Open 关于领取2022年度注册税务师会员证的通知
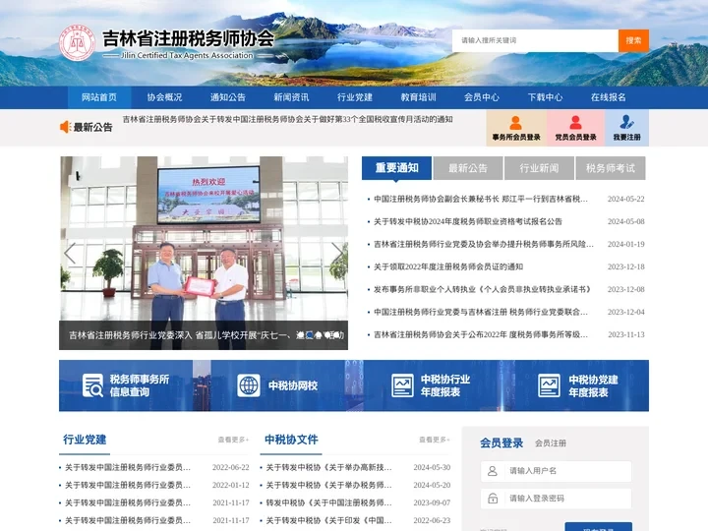The image size is (708, 531). pyautogui.click(x=448, y=266)
